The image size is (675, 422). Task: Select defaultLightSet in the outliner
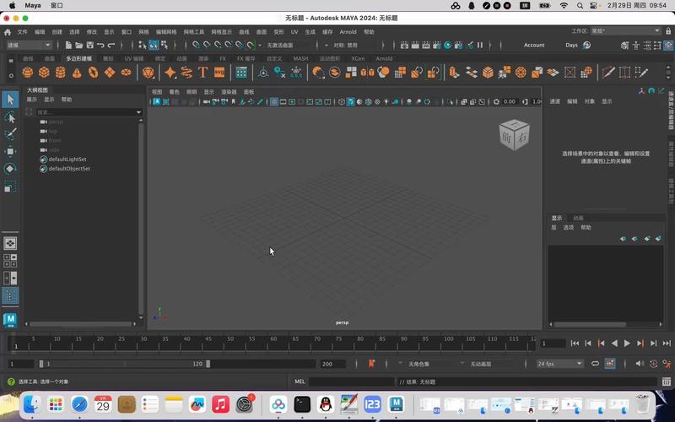coord(67,159)
